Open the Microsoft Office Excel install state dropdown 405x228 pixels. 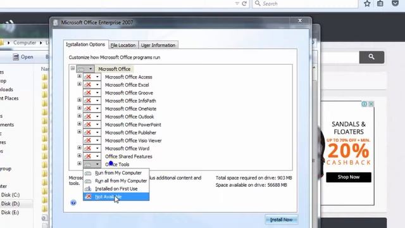tap(92, 85)
